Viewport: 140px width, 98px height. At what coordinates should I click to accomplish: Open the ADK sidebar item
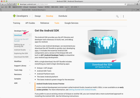[x=16, y=83]
